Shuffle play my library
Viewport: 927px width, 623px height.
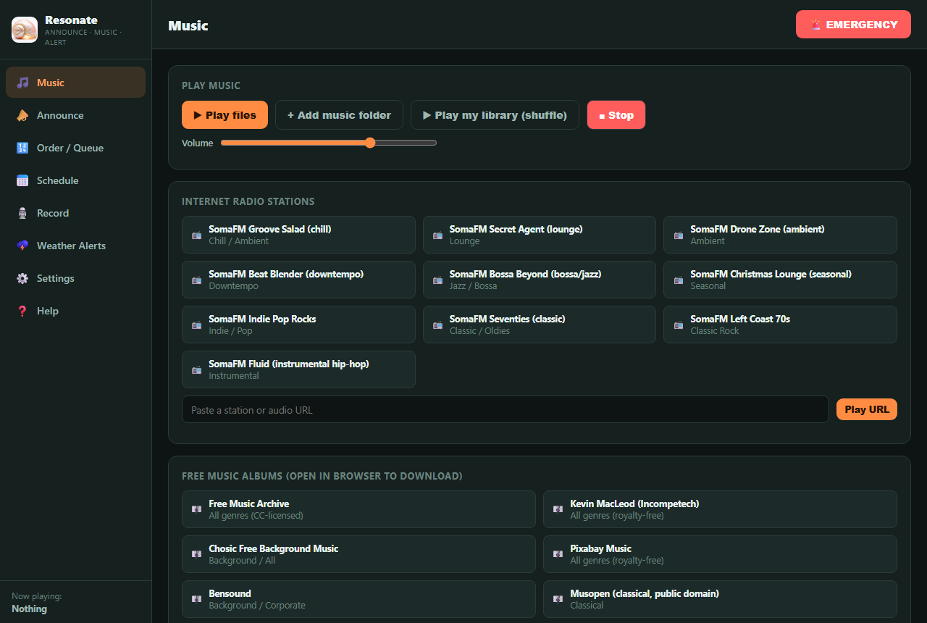(x=495, y=115)
